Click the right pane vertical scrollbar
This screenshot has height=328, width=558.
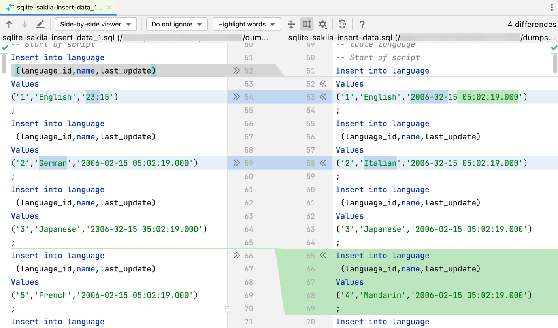coord(555,63)
